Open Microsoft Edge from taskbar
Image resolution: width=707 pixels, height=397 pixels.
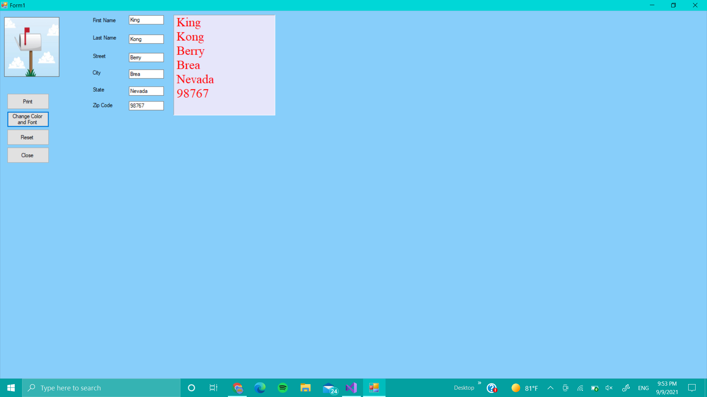click(x=260, y=388)
